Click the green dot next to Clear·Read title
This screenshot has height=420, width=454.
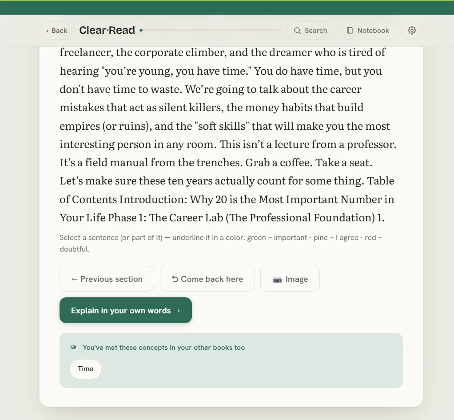tap(141, 30)
